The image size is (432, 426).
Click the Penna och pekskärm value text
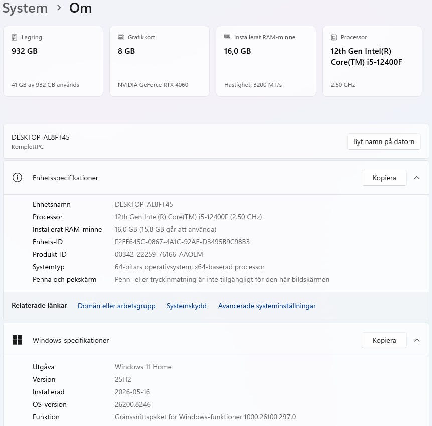pos(222,279)
